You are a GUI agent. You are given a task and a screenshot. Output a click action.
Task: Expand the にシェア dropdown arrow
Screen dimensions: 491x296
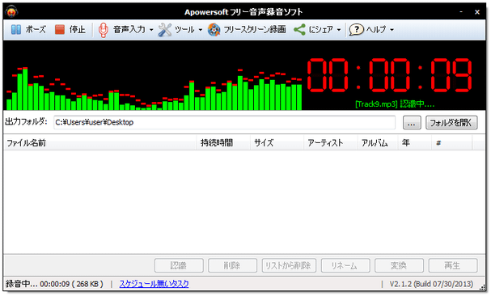click(339, 30)
